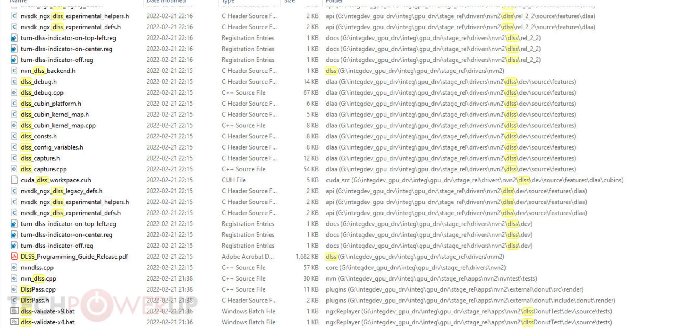
Task: Click the 30 KB size of nvn_dlss.cpp
Action: pos(311,278)
